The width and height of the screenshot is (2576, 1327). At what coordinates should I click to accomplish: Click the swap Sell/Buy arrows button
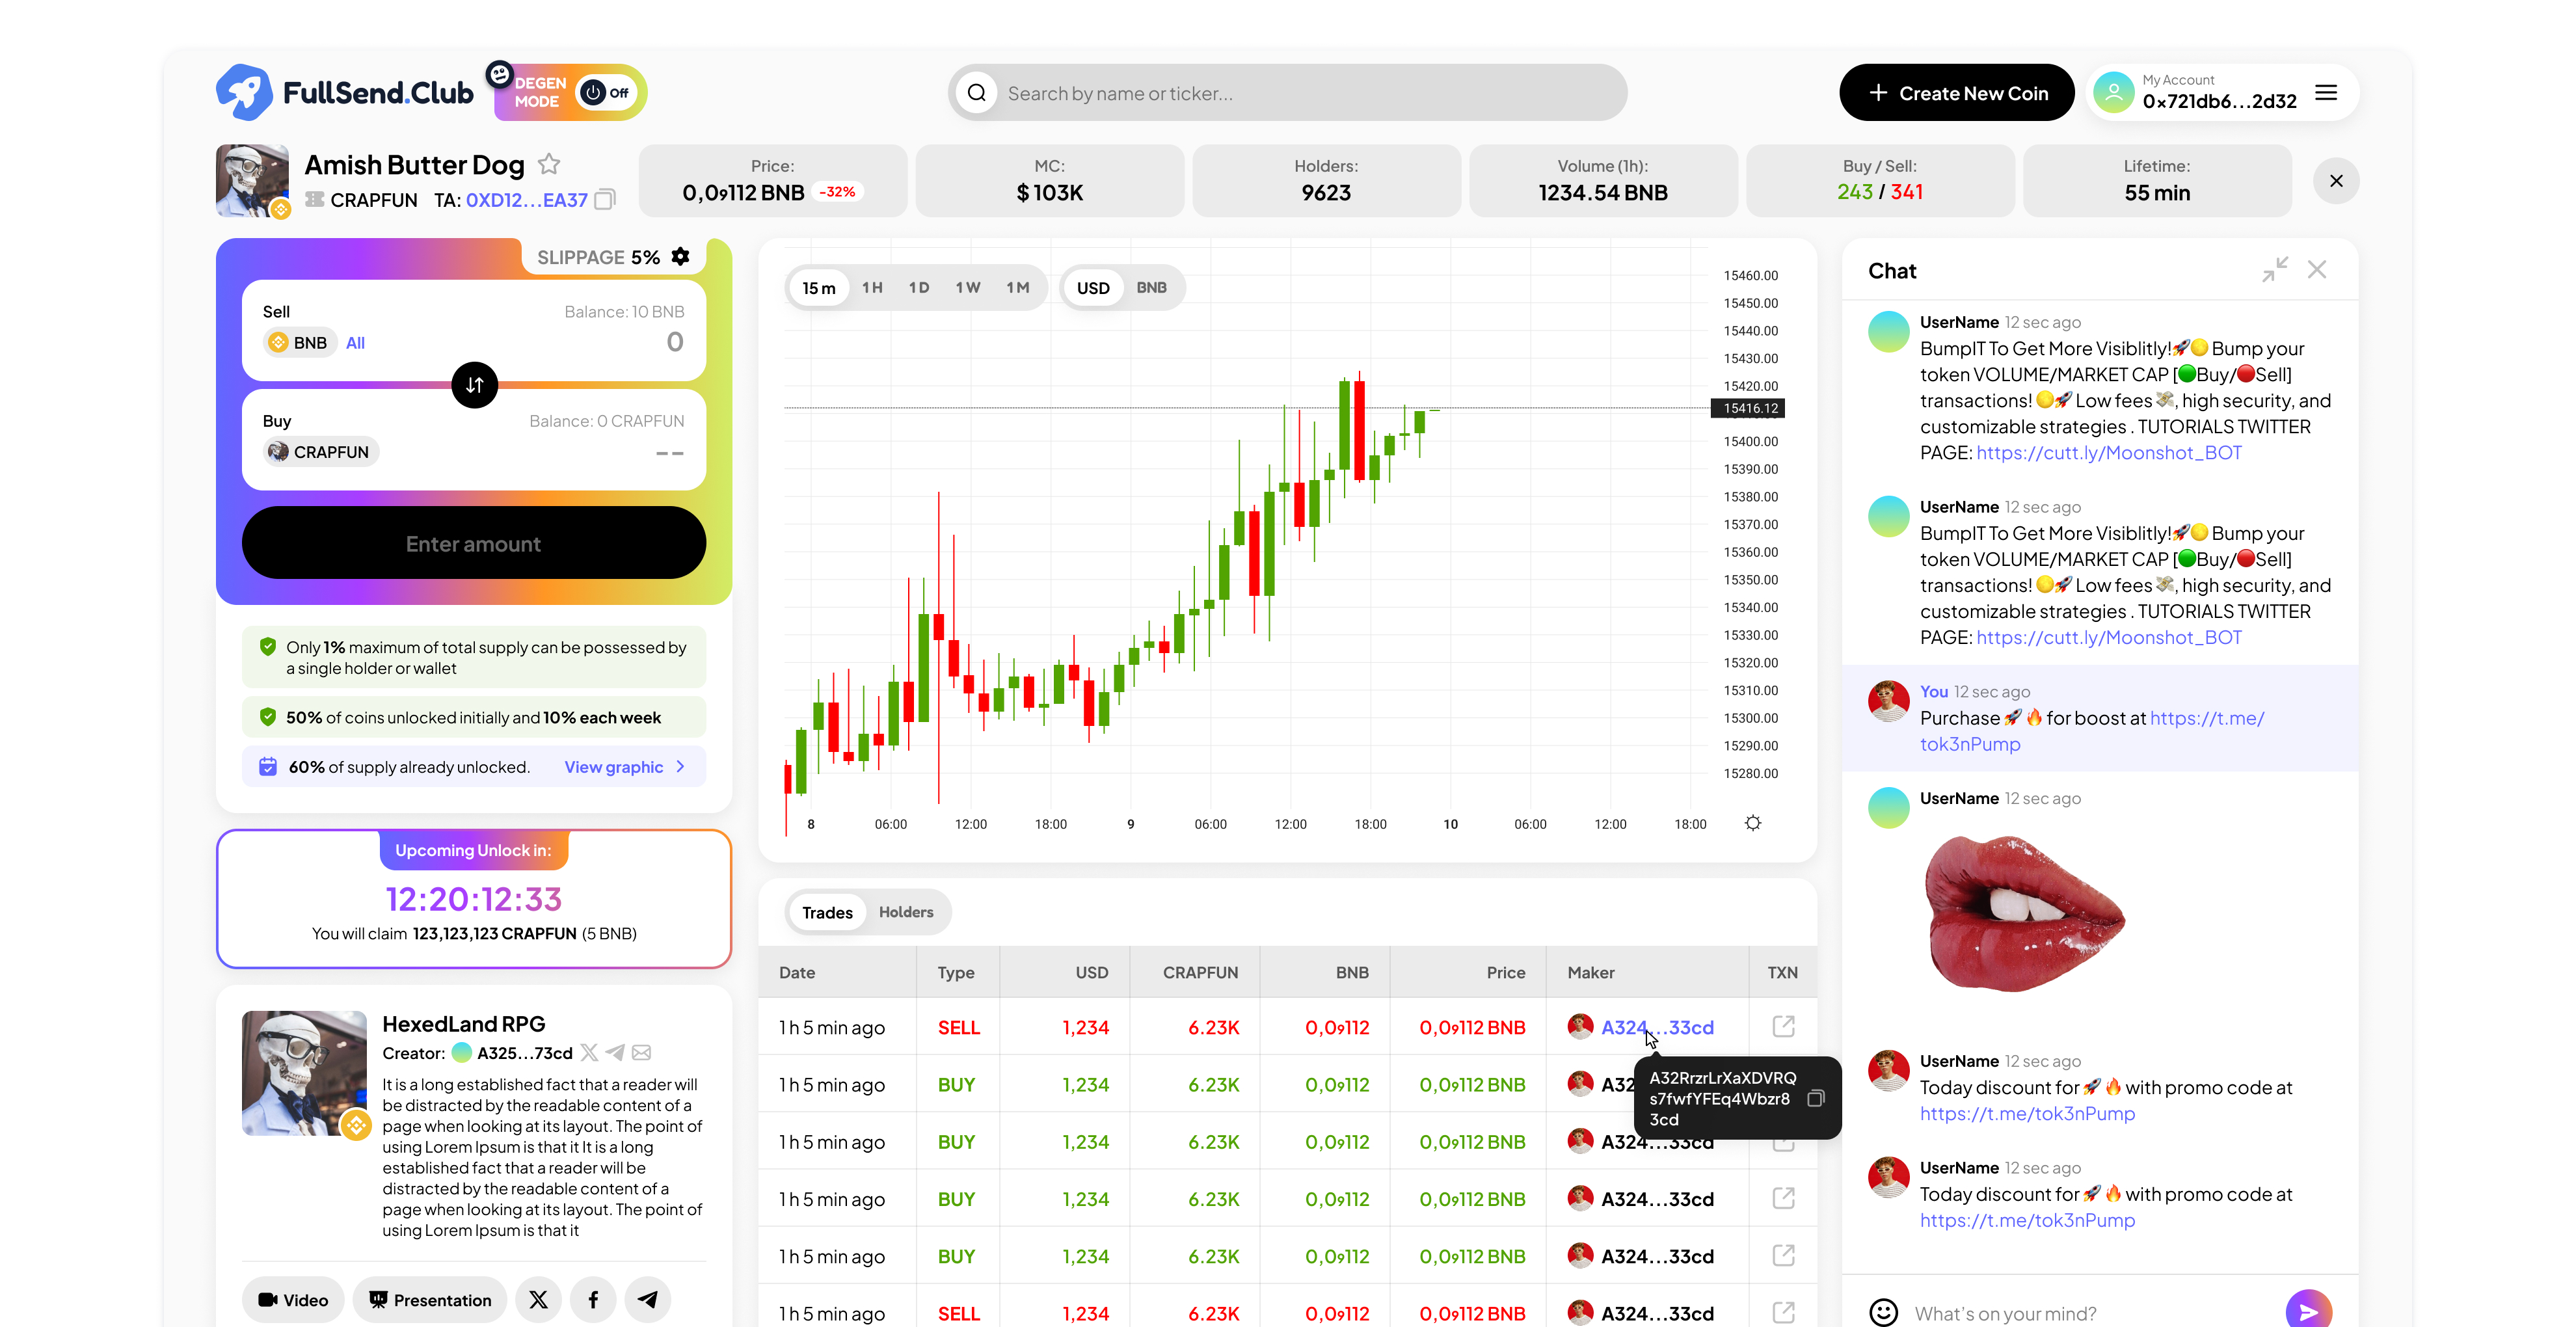click(x=474, y=385)
